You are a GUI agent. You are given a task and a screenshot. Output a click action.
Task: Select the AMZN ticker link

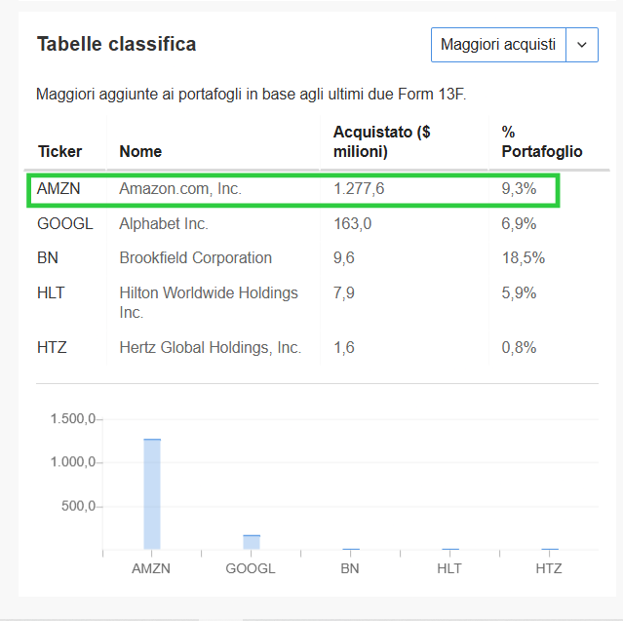pyautogui.click(x=58, y=189)
